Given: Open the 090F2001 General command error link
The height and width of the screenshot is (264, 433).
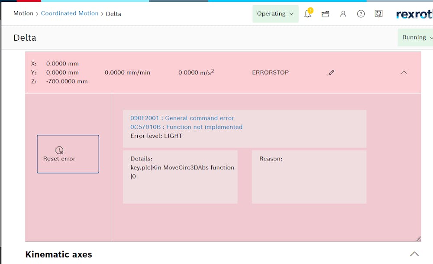Looking at the screenshot, I should click(x=182, y=118).
